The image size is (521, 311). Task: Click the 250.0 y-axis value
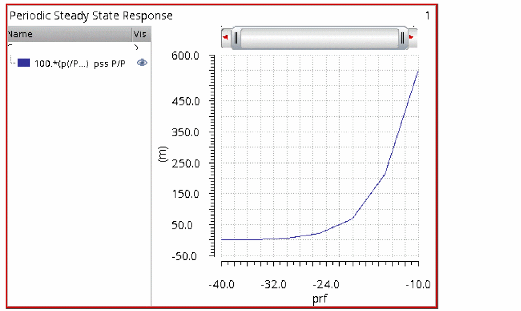(186, 163)
